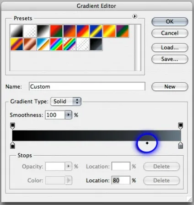Click the OK button
Image resolution: width=194 pixels, height=205 pixels.
point(170,21)
